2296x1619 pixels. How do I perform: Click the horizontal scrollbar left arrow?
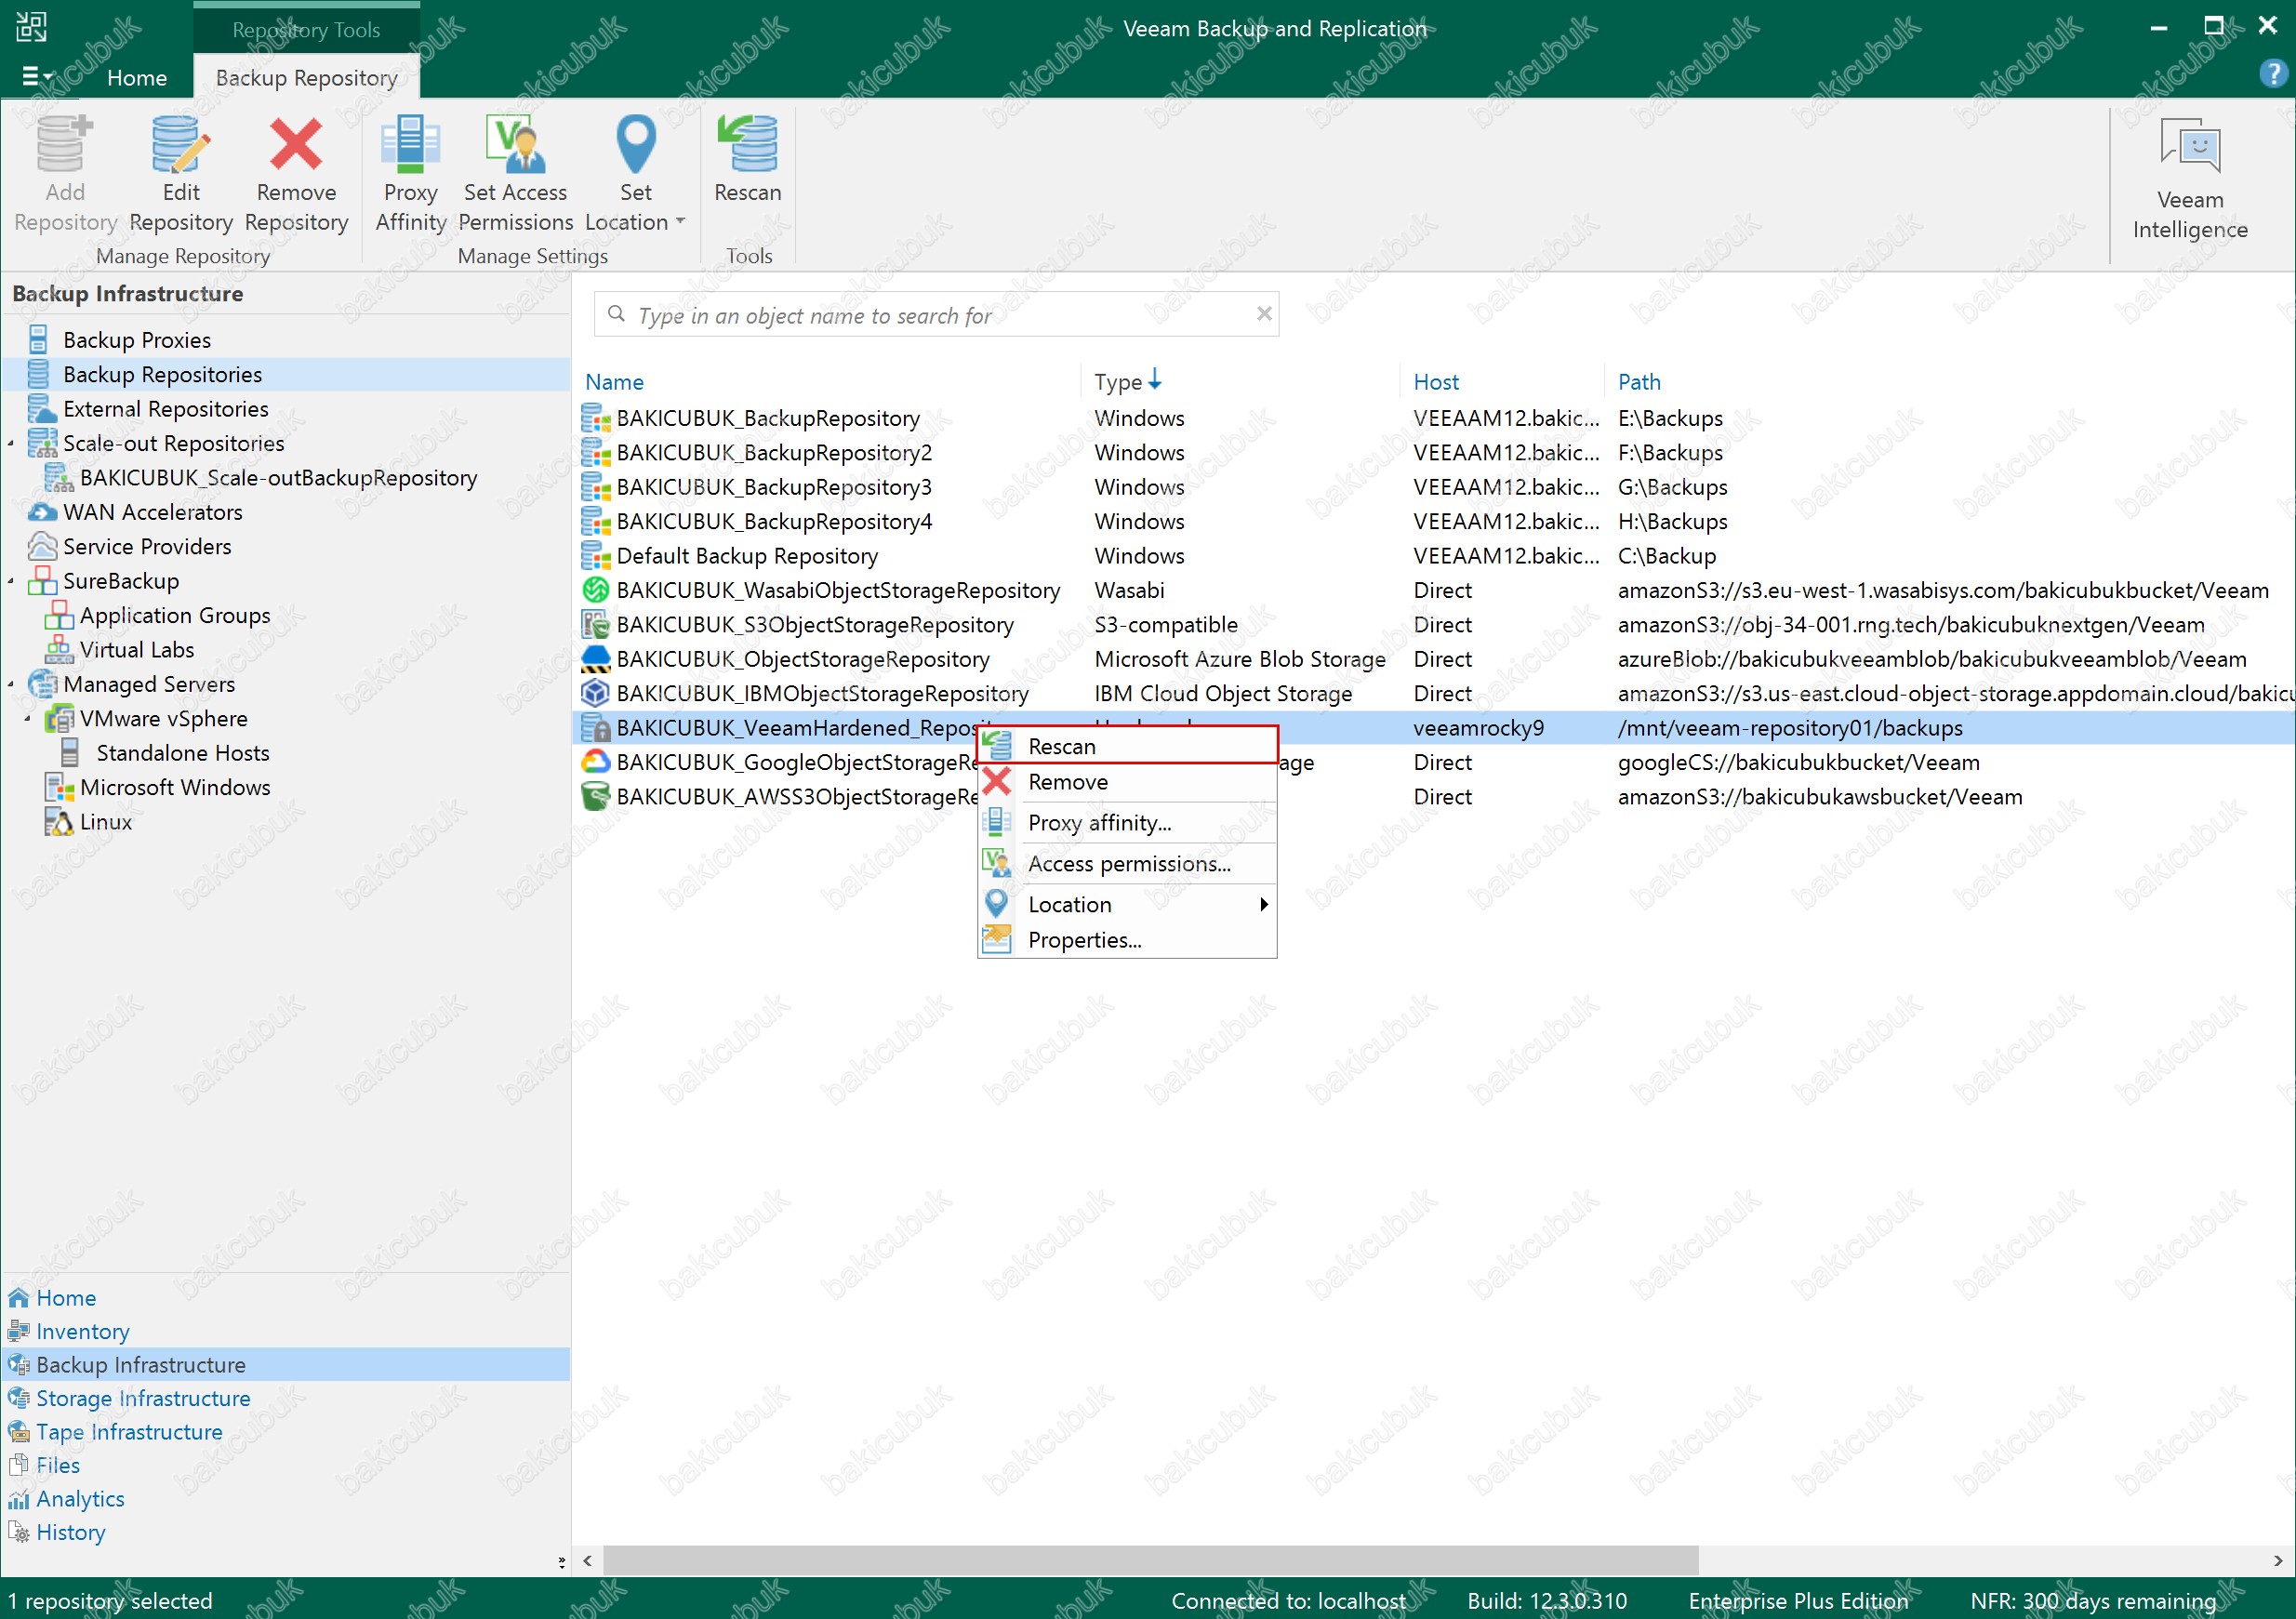click(587, 1560)
